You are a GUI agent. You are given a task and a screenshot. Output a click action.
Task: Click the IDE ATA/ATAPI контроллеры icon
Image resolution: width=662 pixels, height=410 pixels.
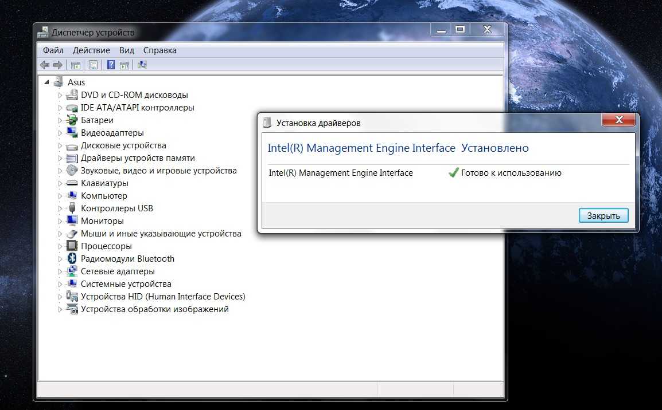point(72,108)
